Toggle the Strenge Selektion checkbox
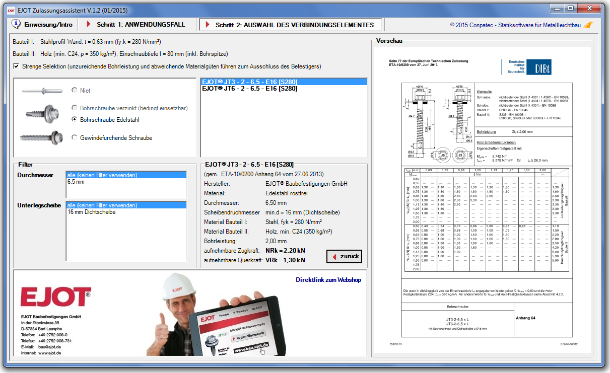The image size is (610, 373). click(17, 66)
